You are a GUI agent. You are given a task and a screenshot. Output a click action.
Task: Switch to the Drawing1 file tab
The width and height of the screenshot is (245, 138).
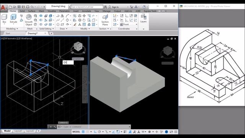[x=33, y=33]
